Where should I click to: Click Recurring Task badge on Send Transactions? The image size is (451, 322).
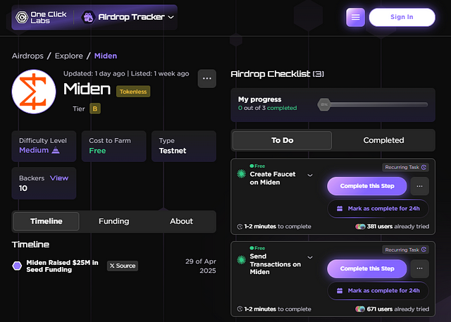[x=406, y=249]
